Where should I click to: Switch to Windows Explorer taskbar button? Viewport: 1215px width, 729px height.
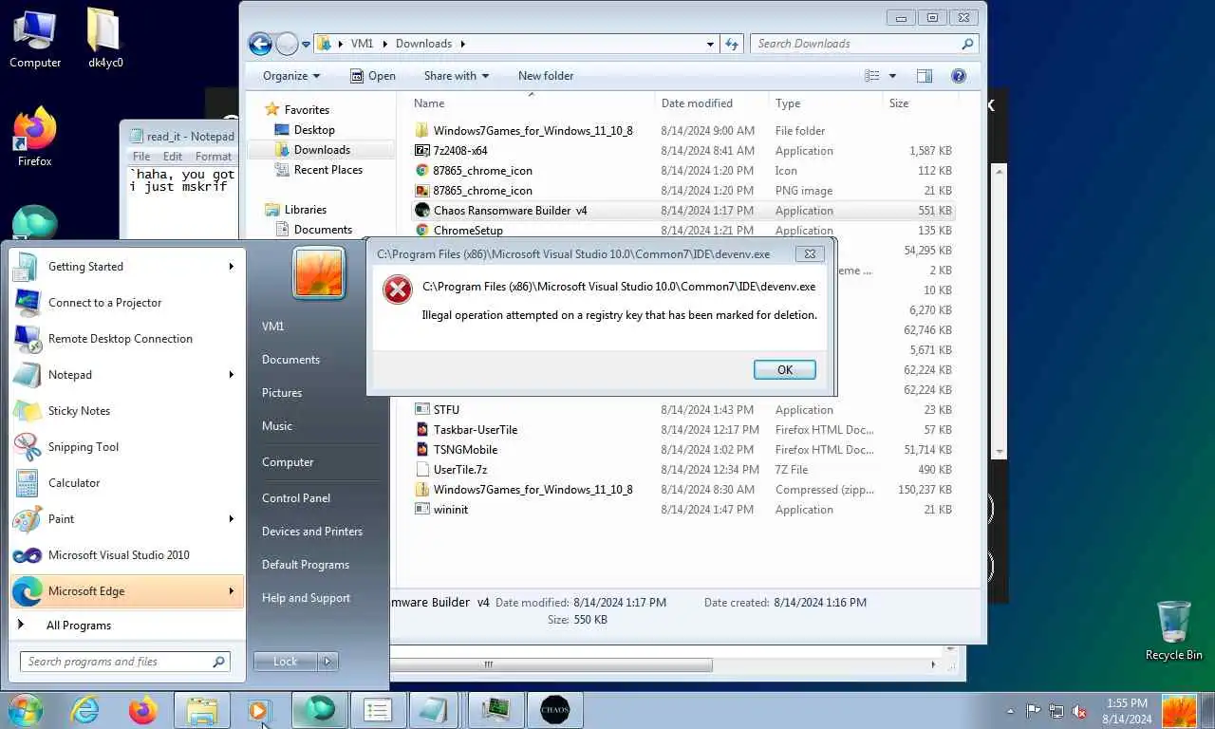201,709
